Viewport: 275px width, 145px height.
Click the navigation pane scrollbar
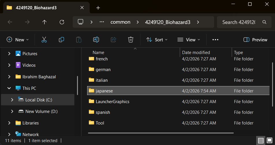pyautogui.click(x=77, y=85)
